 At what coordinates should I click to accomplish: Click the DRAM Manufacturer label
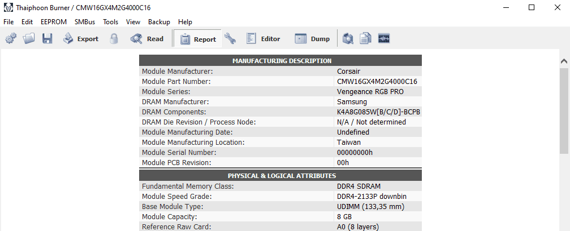pos(175,102)
